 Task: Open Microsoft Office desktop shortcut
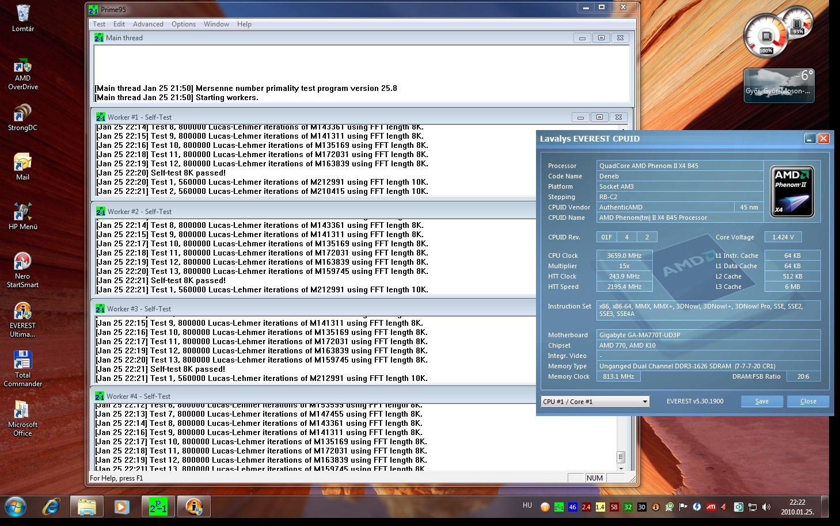coord(23,418)
